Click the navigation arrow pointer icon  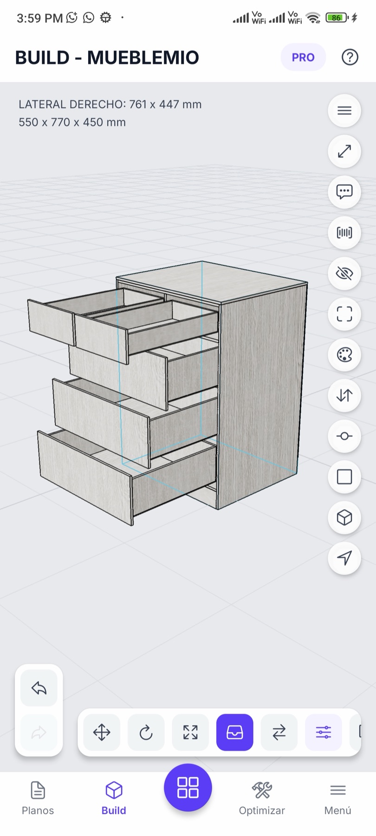[344, 558]
